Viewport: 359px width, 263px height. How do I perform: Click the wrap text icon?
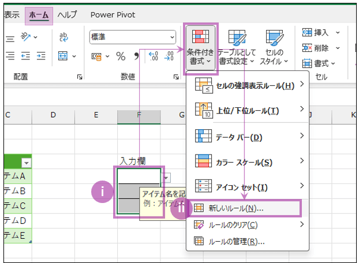tap(64, 37)
